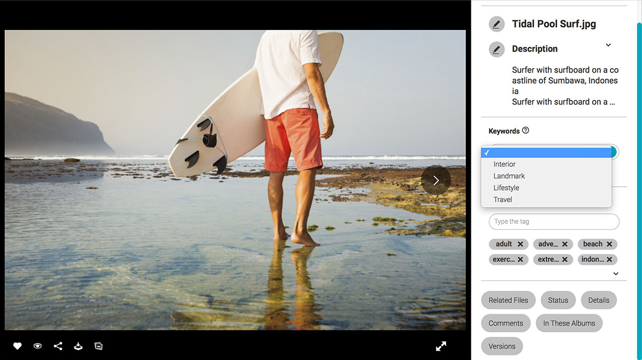This screenshot has width=642, height=360.
Task: Advance to the next image
Action: click(435, 180)
